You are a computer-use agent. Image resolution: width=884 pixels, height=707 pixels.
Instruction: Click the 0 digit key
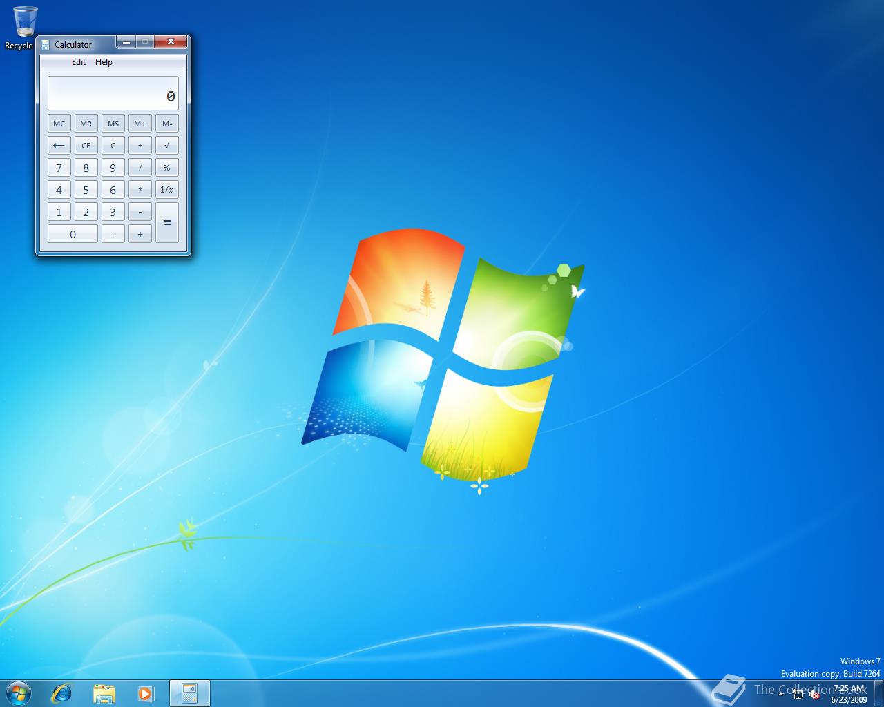(73, 234)
